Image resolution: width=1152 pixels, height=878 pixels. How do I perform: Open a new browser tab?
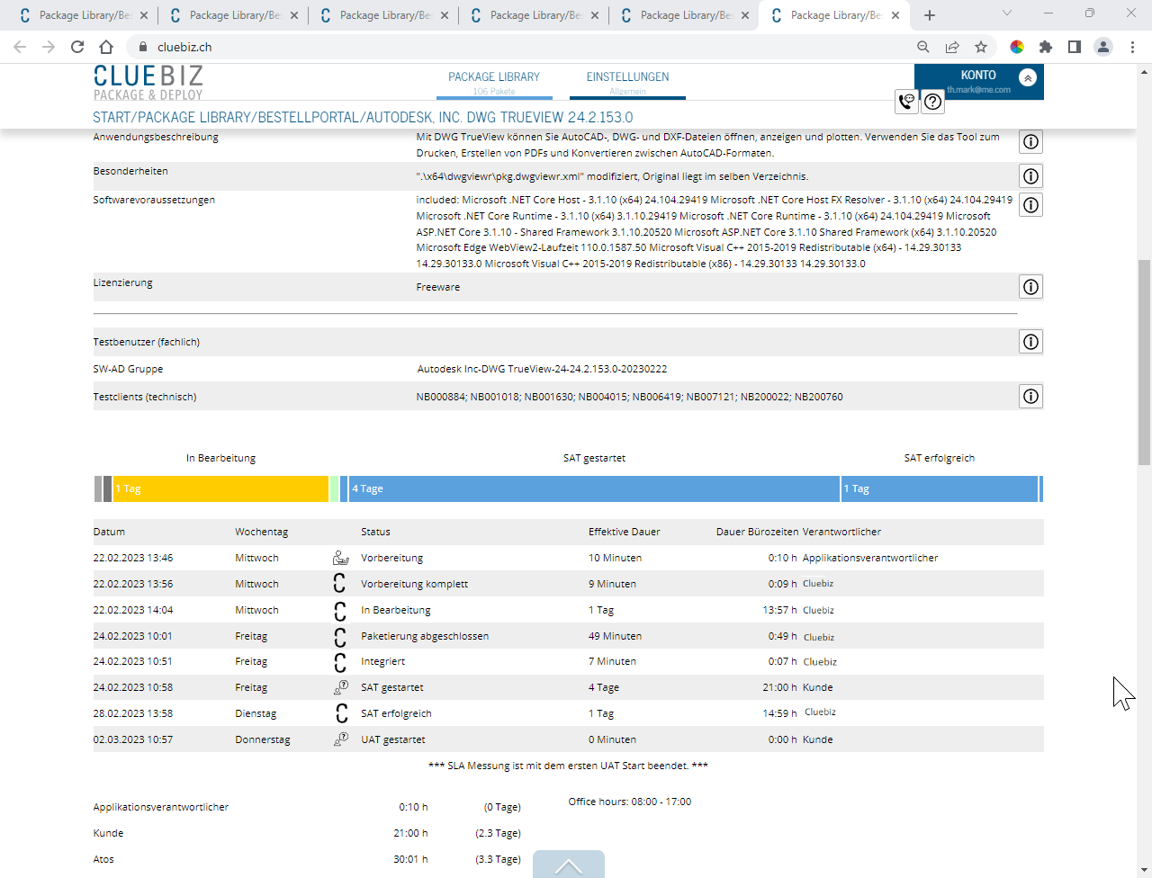[x=930, y=15]
